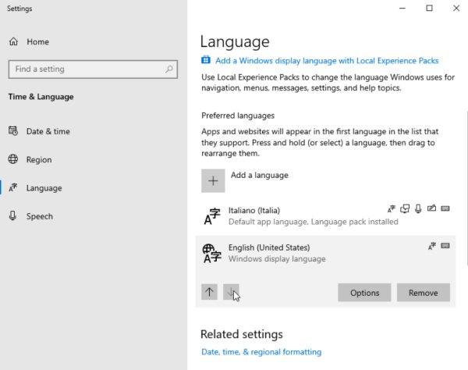Click the store icon beside Local Experience Packs
This screenshot has width=468, height=370.
coord(206,60)
